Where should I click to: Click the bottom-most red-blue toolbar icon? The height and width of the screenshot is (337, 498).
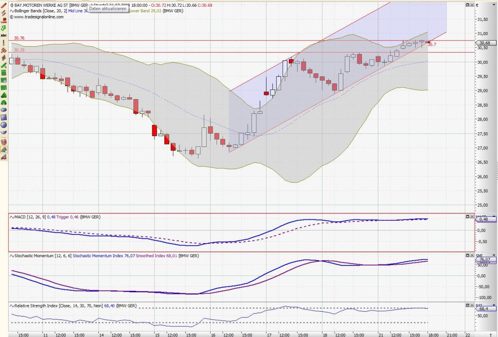[x=4, y=157]
